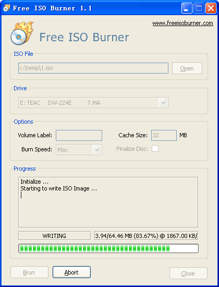
Task: Click the title bar app icon
Action: pyautogui.click(x=6, y=8)
